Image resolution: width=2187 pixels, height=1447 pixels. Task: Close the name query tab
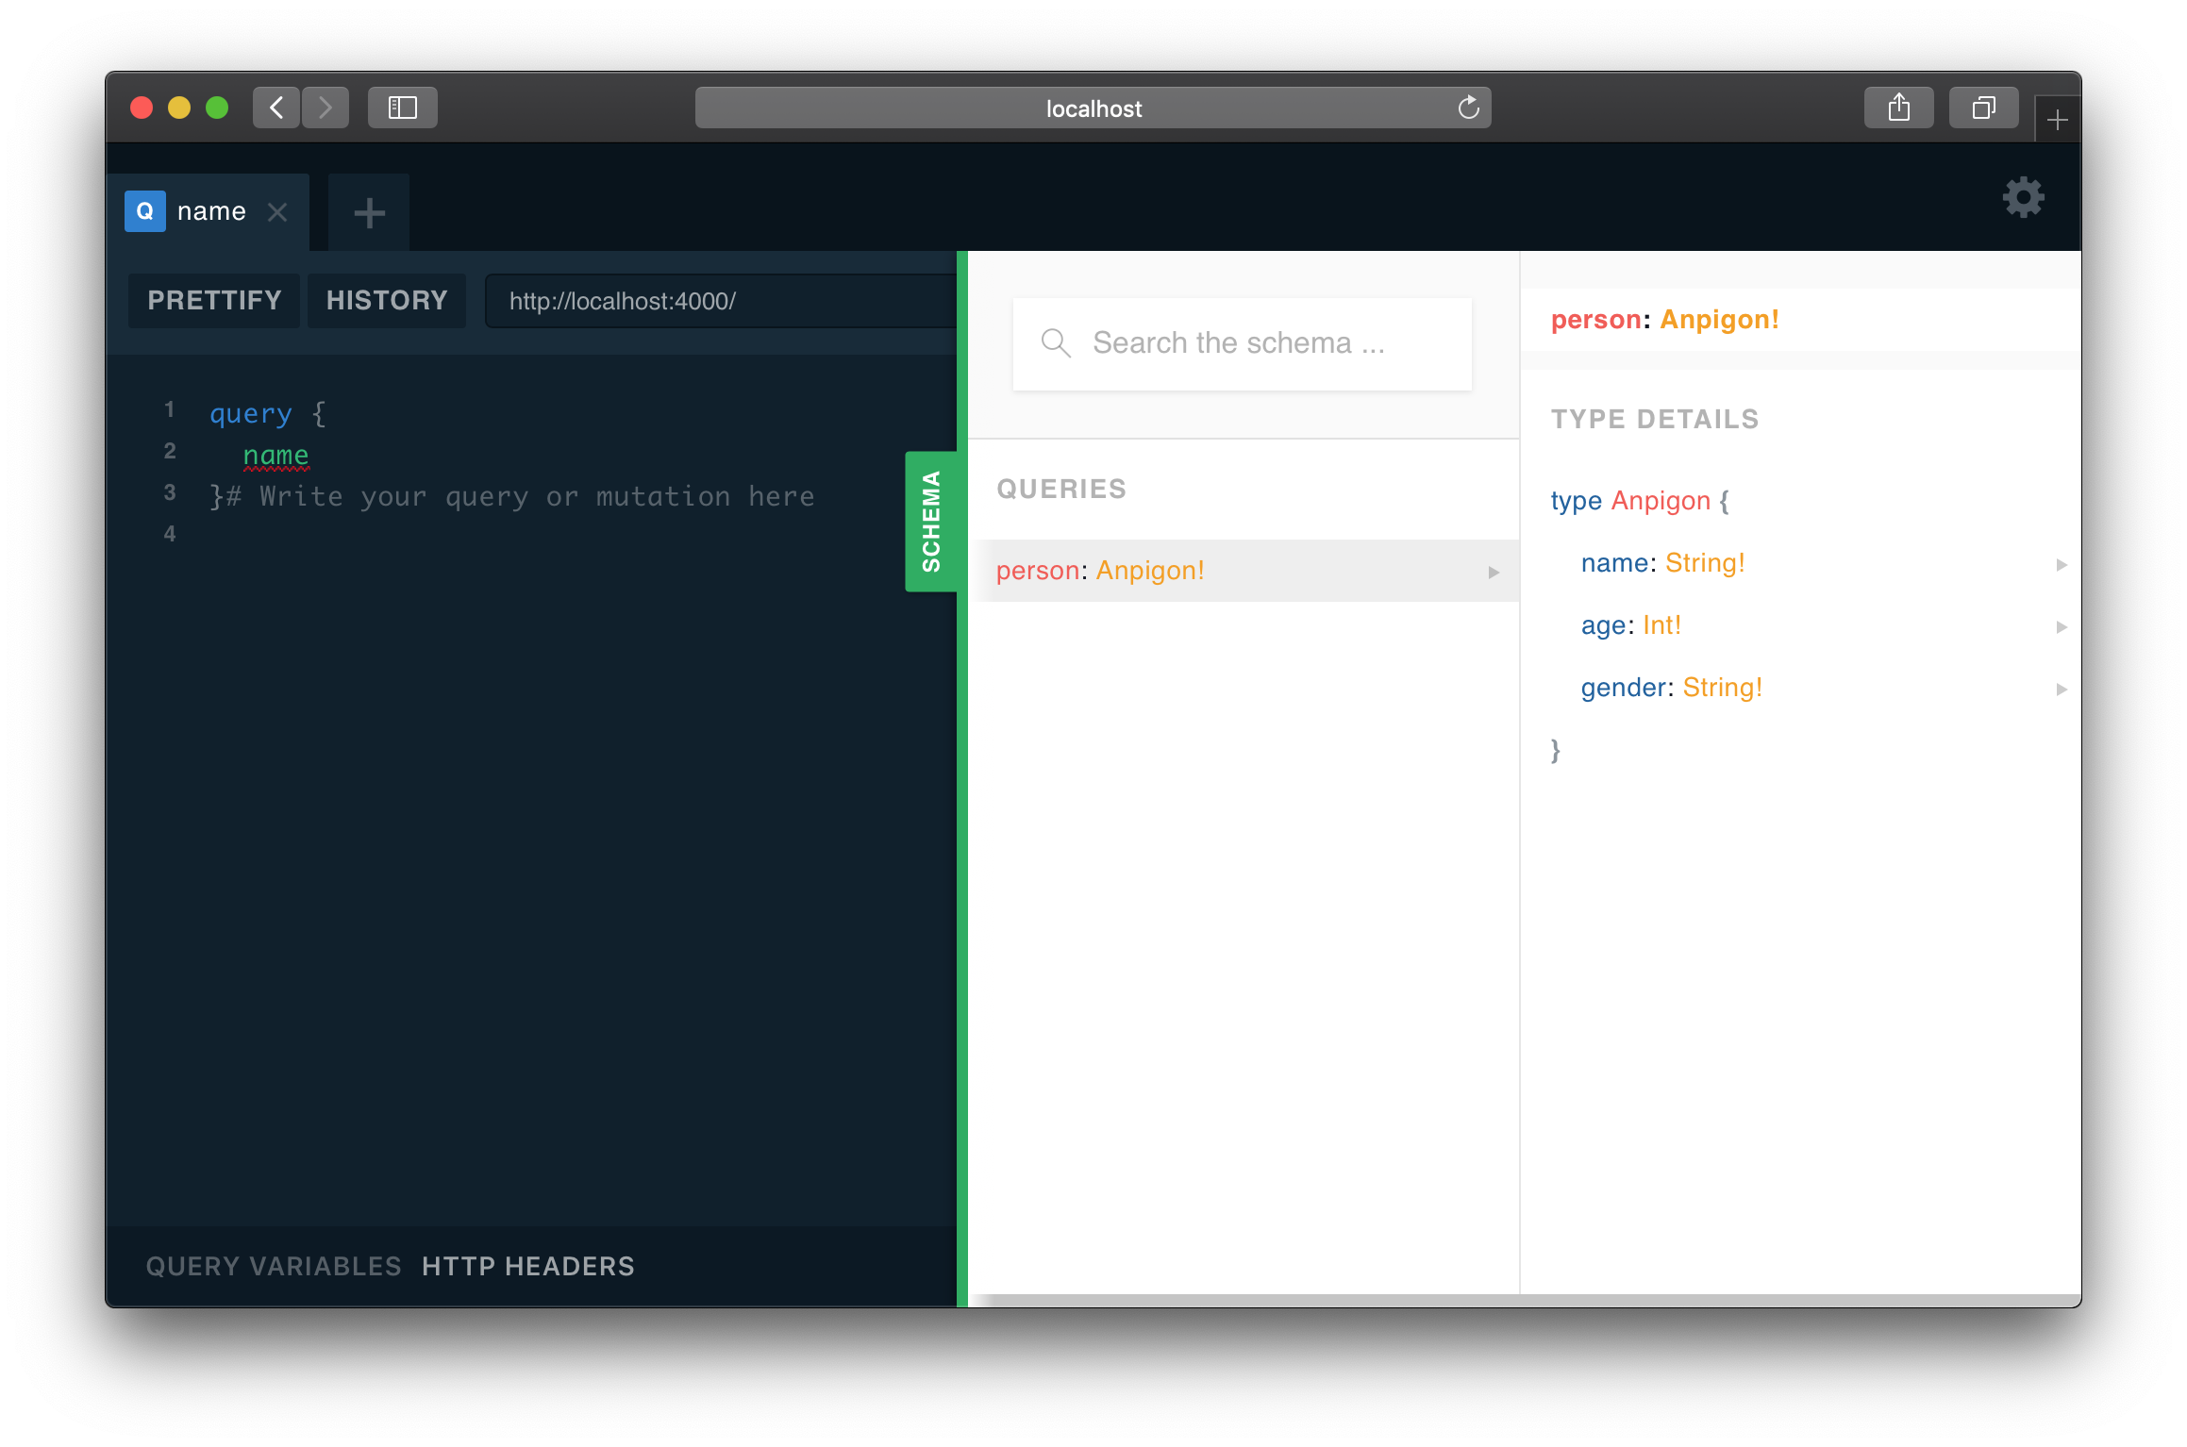coord(277,212)
